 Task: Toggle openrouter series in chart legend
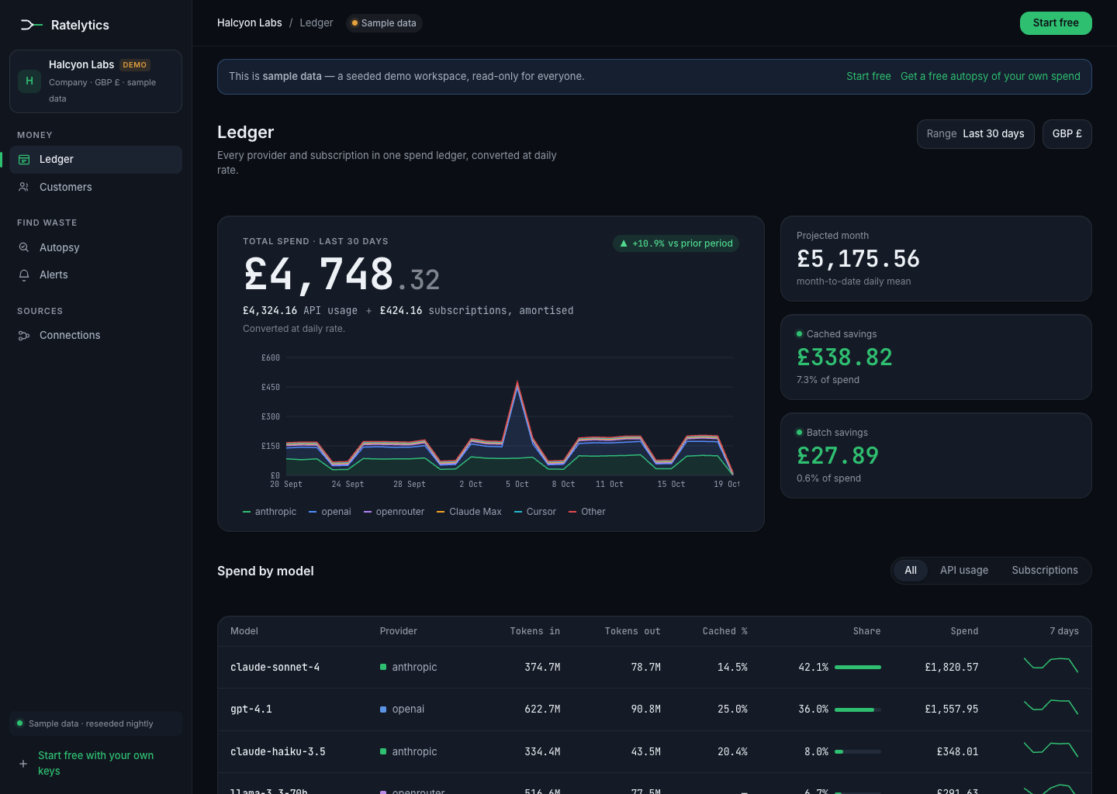tap(394, 512)
